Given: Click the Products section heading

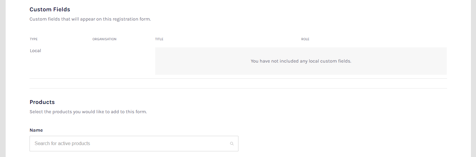Looking at the screenshot, I should coord(42,102).
